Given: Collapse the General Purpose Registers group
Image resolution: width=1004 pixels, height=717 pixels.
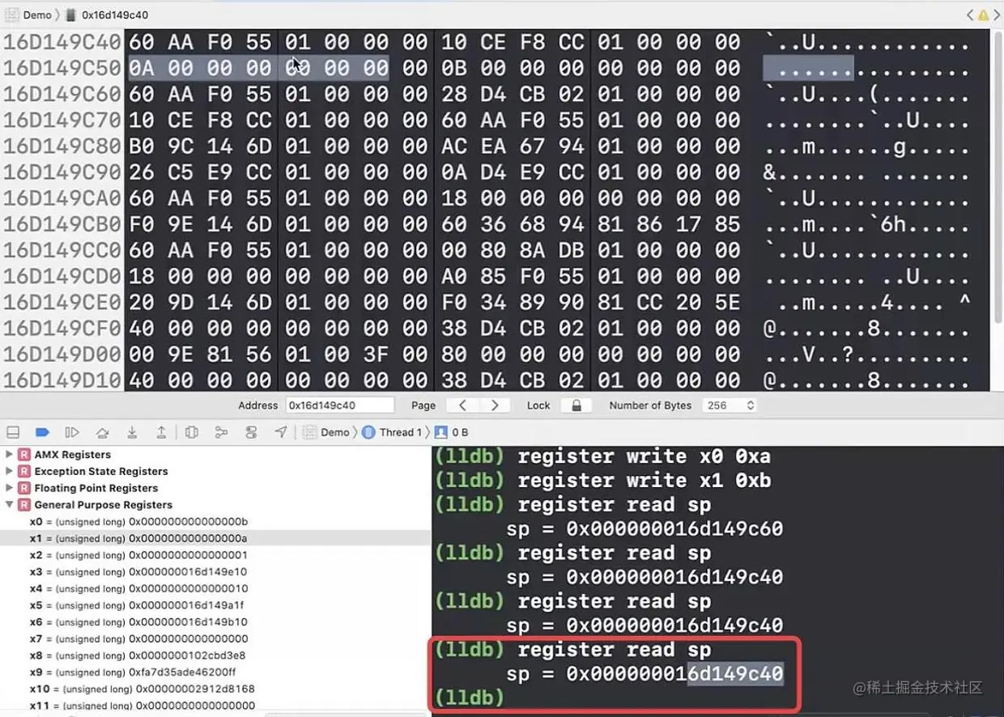Looking at the screenshot, I should (x=10, y=505).
